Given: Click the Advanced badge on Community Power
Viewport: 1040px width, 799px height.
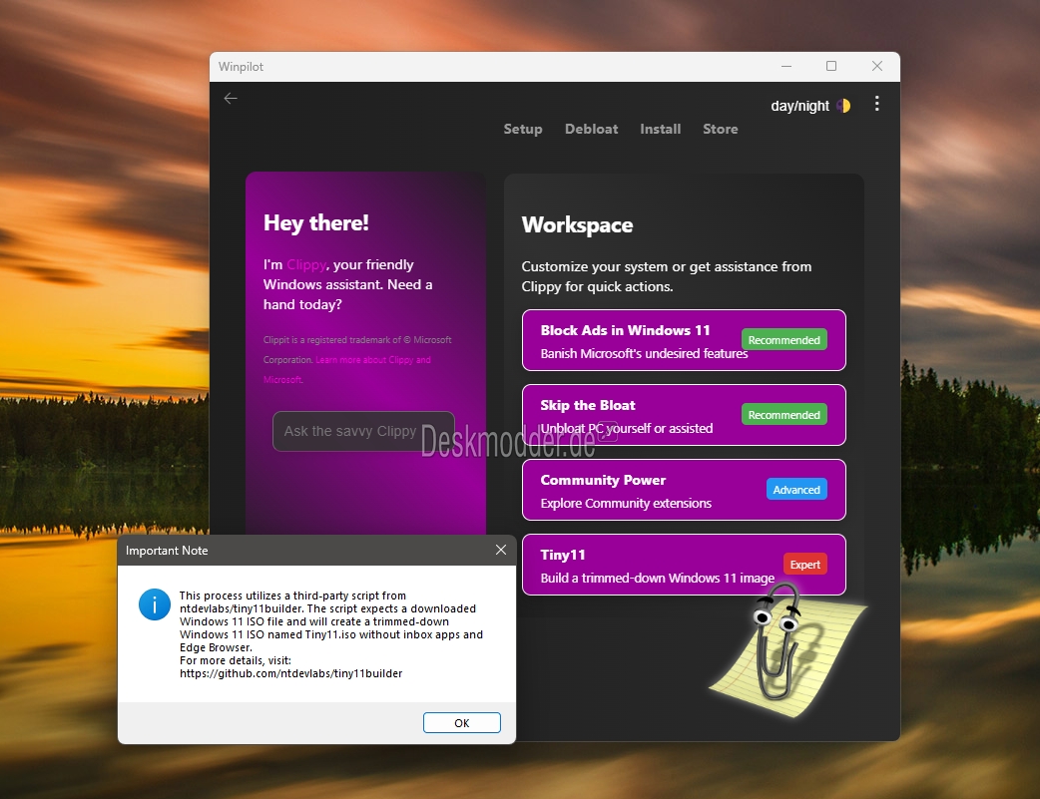Looking at the screenshot, I should click(x=795, y=490).
